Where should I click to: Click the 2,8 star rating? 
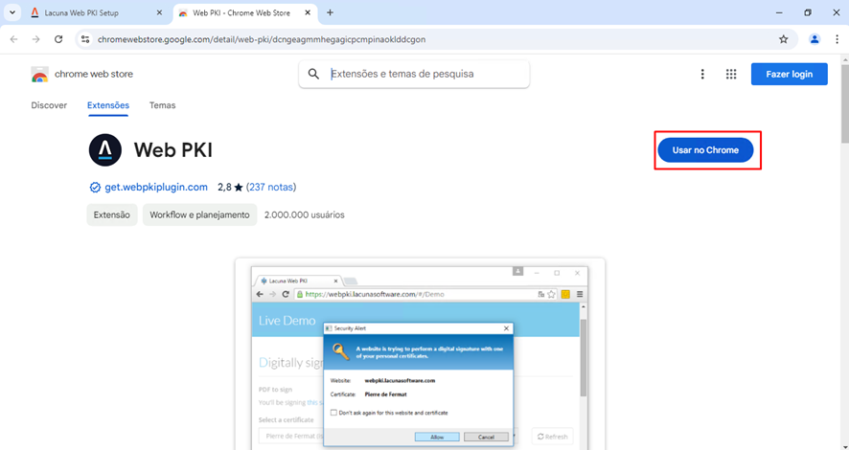(x=230, y=187)
